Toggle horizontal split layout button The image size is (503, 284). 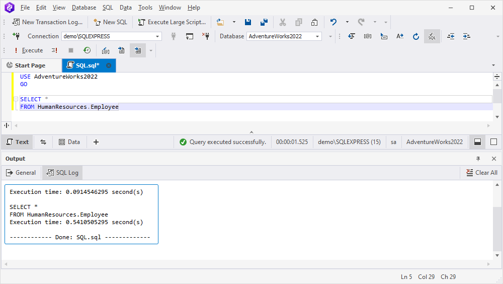tap(478, 142)
